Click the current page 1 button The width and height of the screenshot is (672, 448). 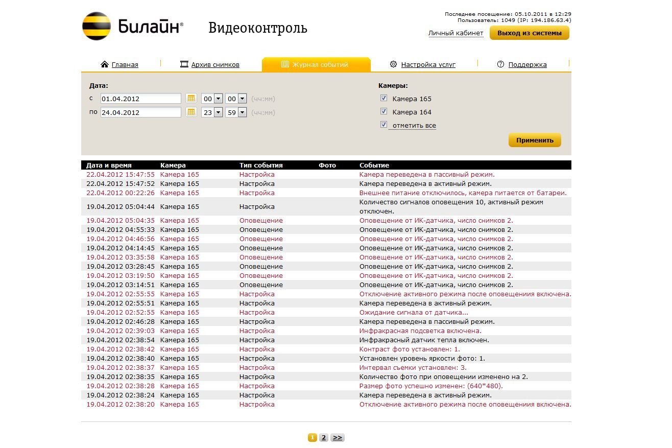pyautogui.click(x=313, y=437)
